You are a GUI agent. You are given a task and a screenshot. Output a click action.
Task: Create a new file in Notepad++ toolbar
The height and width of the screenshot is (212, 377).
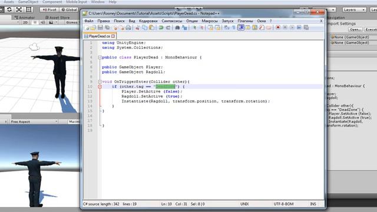(87, 28)
